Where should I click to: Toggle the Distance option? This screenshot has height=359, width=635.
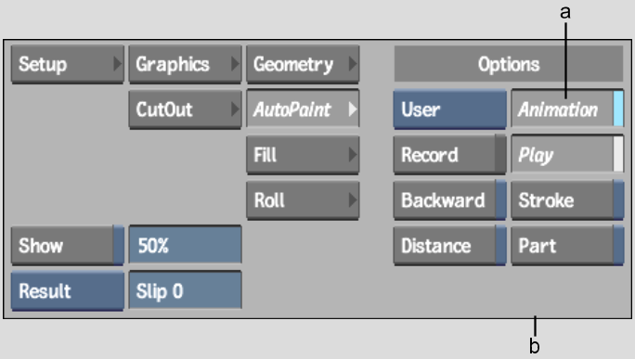pos(449,246)
